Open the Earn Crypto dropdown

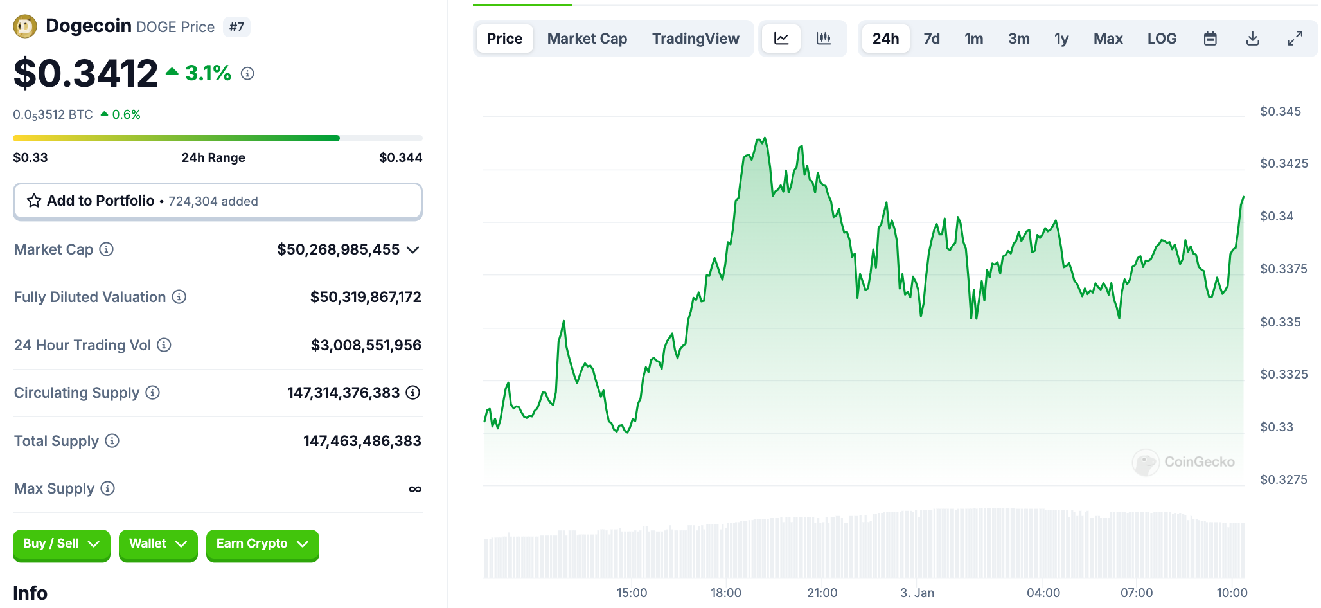click(x=262, y=544)
